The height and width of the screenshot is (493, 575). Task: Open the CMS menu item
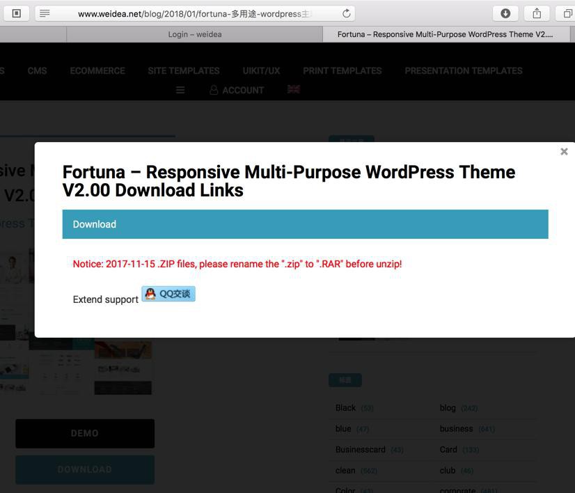37,71
